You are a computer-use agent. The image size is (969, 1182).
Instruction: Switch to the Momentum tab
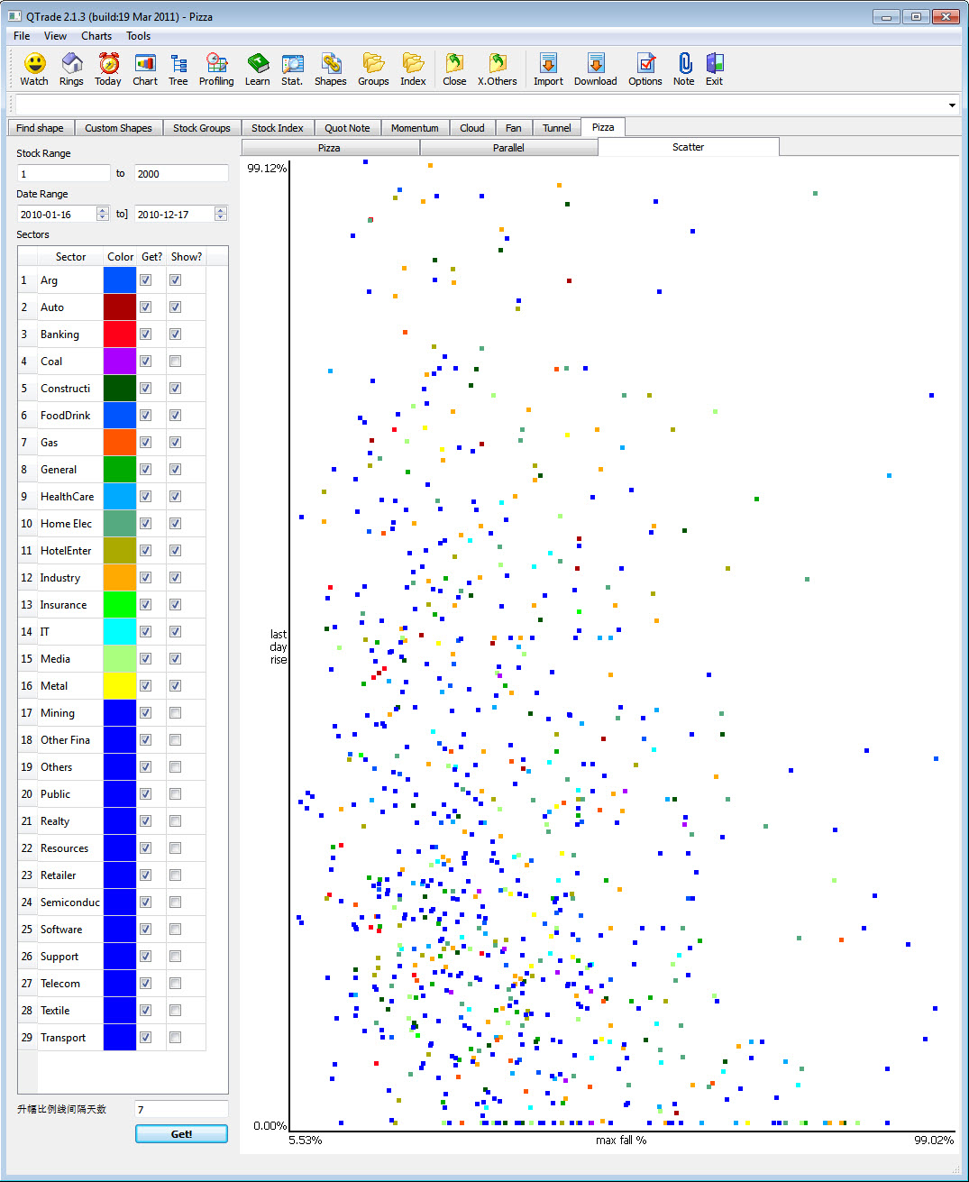pos(415,127)
